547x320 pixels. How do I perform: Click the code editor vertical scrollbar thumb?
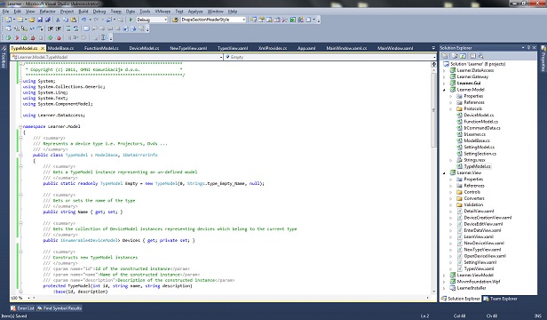pos(434,110)
